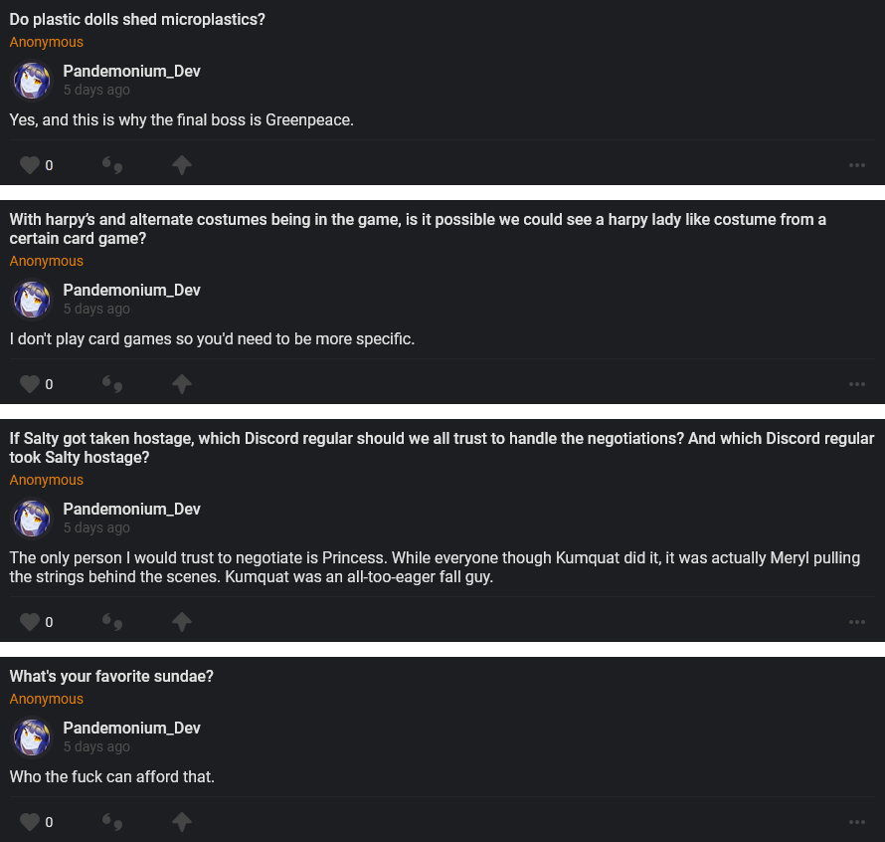The width and height of the screenshot is (885, 842).
Task: Share the harpy costume answer
Action: (181, 384)
